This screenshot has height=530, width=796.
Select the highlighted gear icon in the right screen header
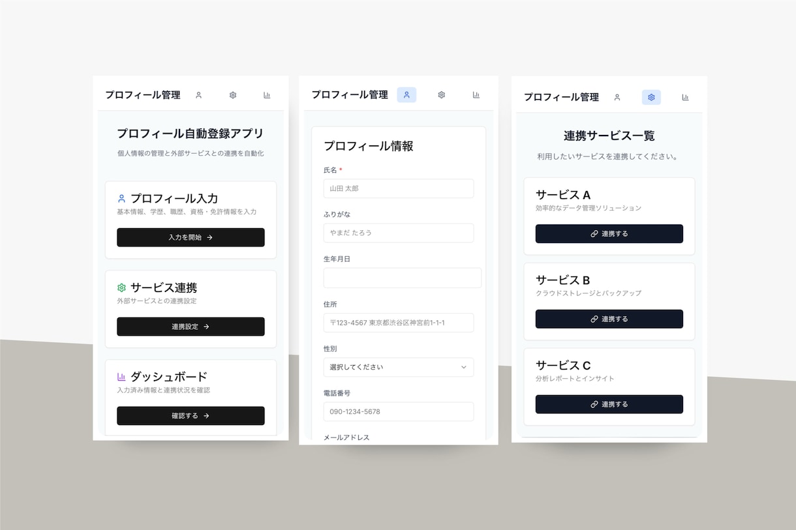tap(651, 97)
